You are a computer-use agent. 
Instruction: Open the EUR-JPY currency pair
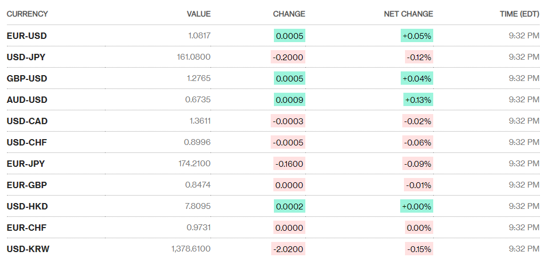point(27,164)
